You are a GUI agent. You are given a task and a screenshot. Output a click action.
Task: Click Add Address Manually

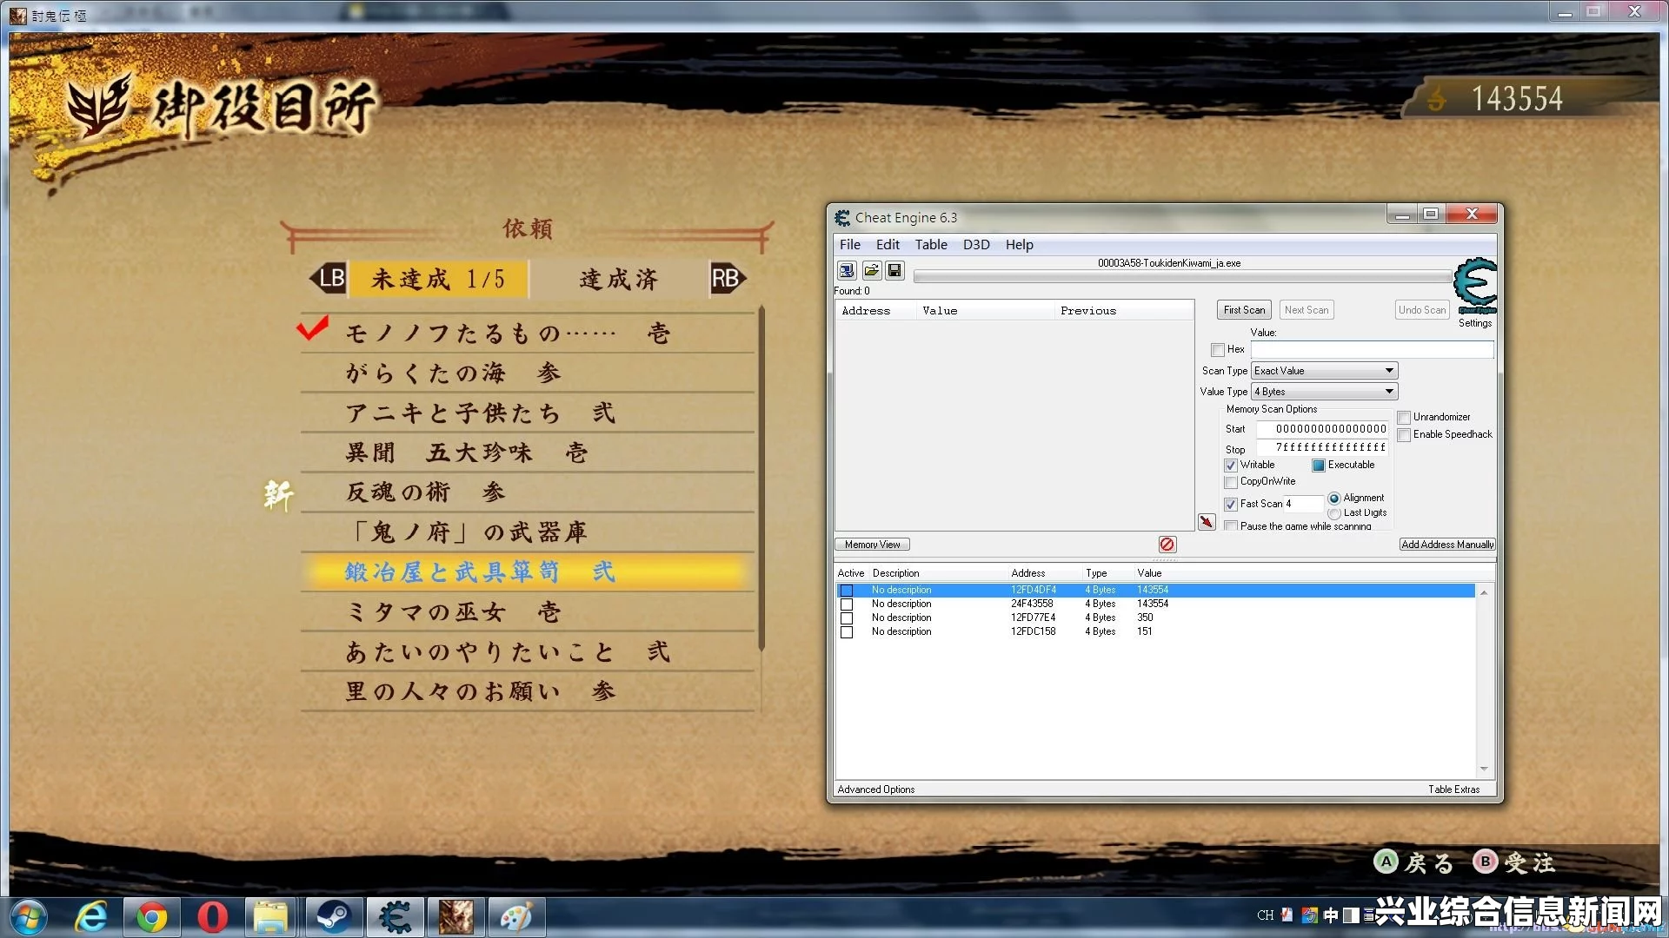pos(1447,545)
